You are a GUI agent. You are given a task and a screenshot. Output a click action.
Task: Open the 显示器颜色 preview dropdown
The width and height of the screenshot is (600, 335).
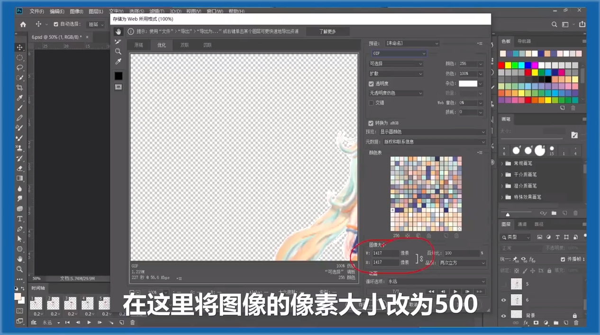pos(432,132)
